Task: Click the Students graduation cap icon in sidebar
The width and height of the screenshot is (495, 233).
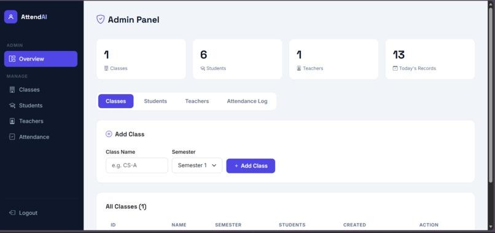Action: (12, 106)
